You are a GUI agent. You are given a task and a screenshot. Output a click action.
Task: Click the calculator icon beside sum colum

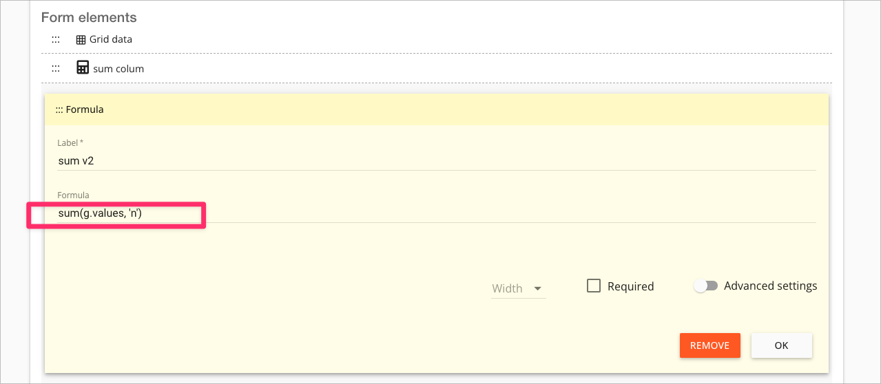(x=83, y=68)
